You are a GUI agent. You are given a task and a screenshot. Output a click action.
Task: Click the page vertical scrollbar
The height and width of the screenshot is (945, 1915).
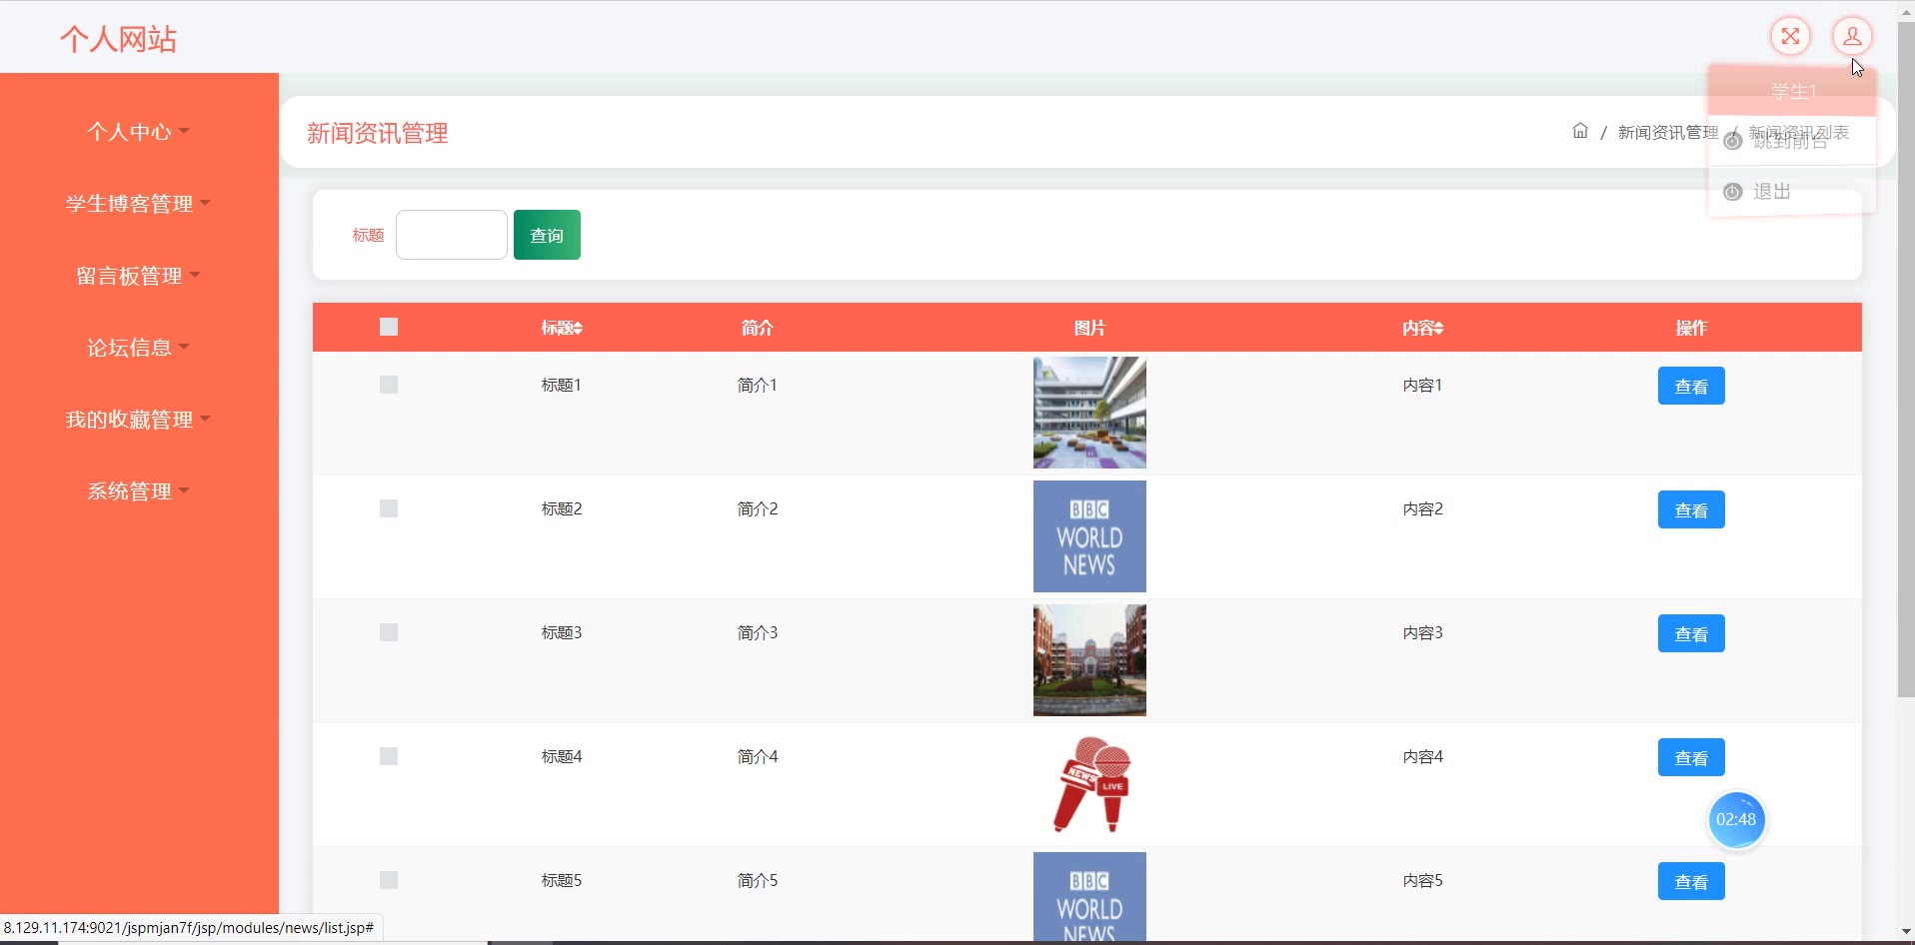click(x=1906, y=360)
